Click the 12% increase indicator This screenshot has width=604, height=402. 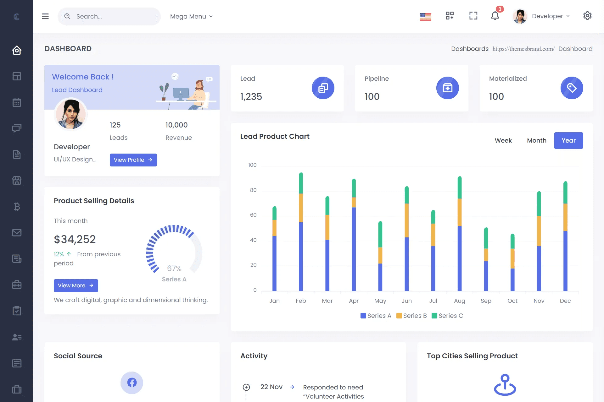click(x=62, y=254)
